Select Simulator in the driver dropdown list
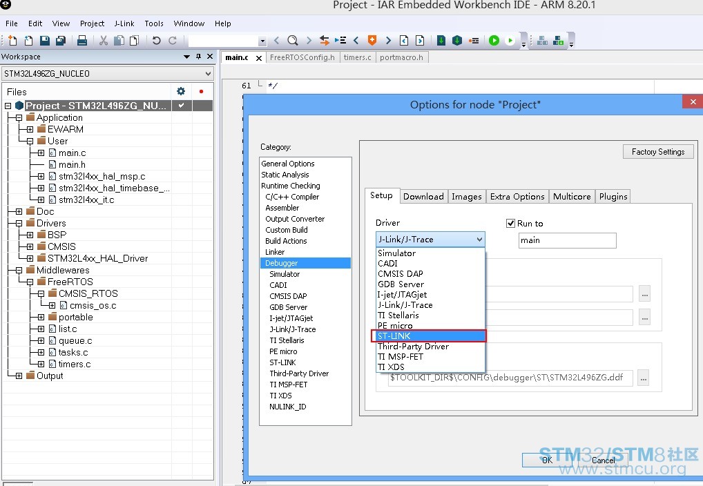The width and height of the screenshot is (703, 486). click(430, 253)
